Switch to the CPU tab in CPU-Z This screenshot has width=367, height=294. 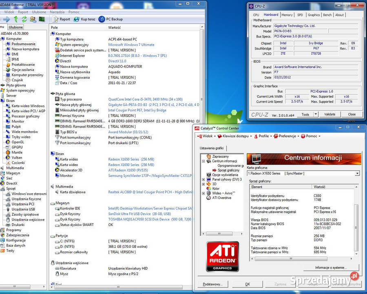click(x=256, y=15)
